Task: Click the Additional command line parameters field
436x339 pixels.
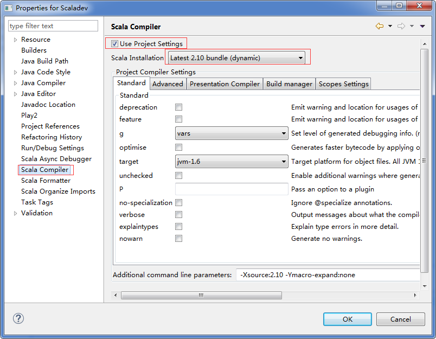Action: pyautogui.click(x=328, y=275)
